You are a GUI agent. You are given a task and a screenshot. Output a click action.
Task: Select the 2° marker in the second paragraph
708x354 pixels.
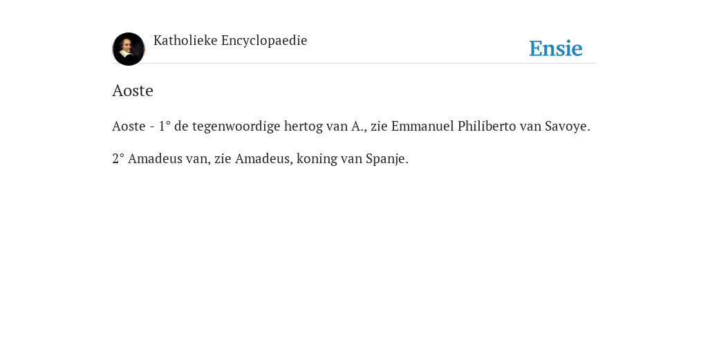(x=118, y=158)
